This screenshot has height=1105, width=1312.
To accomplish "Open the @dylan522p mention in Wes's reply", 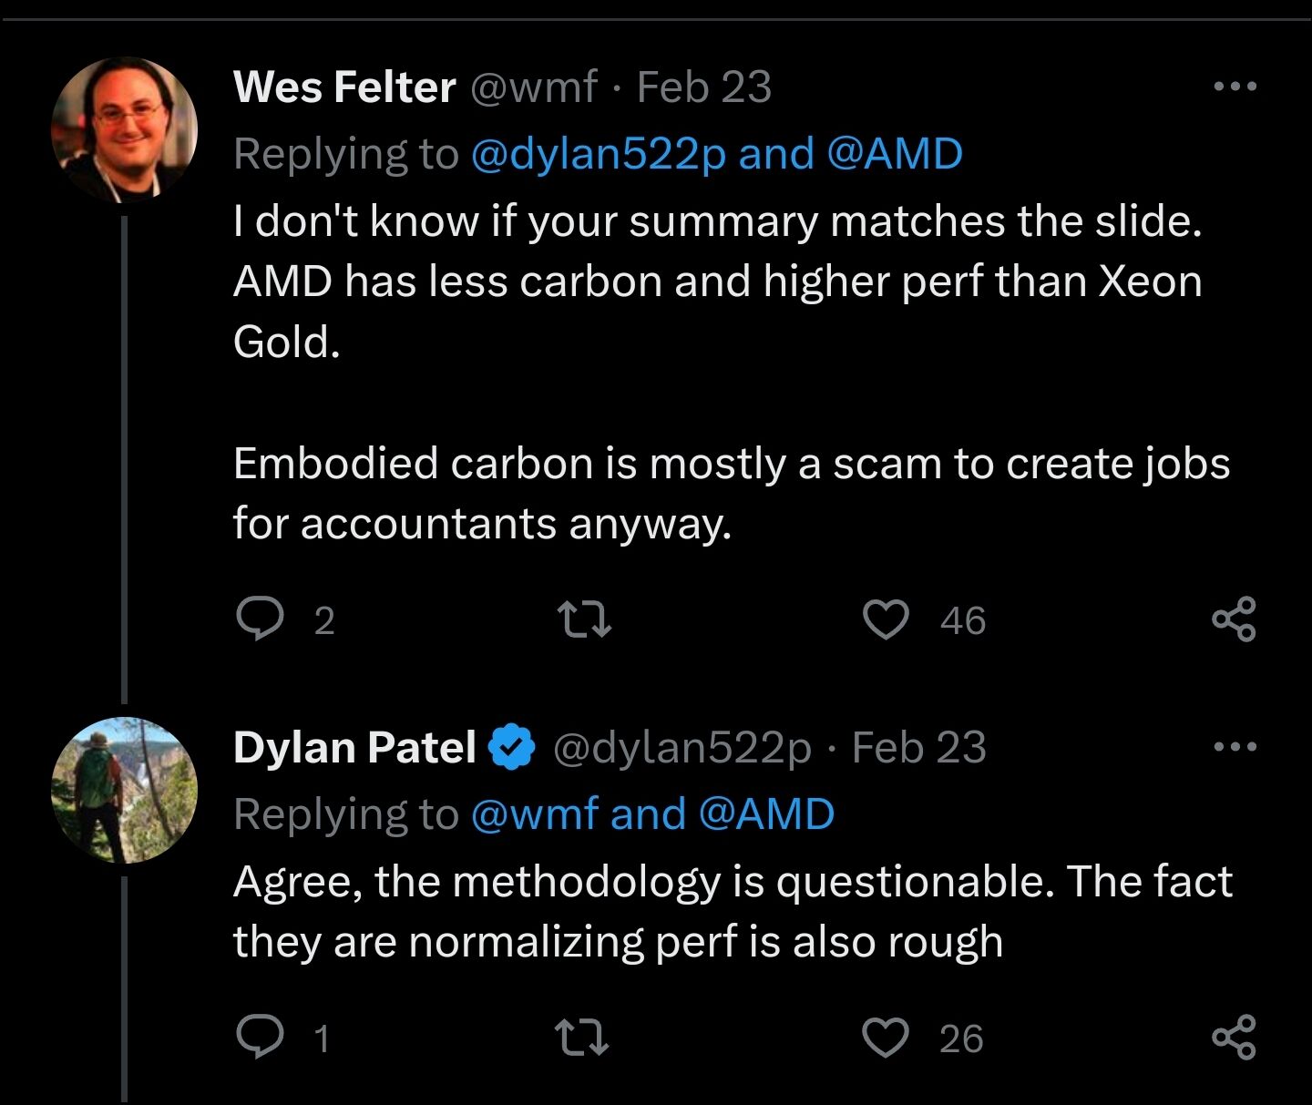I will pos(599,154).
